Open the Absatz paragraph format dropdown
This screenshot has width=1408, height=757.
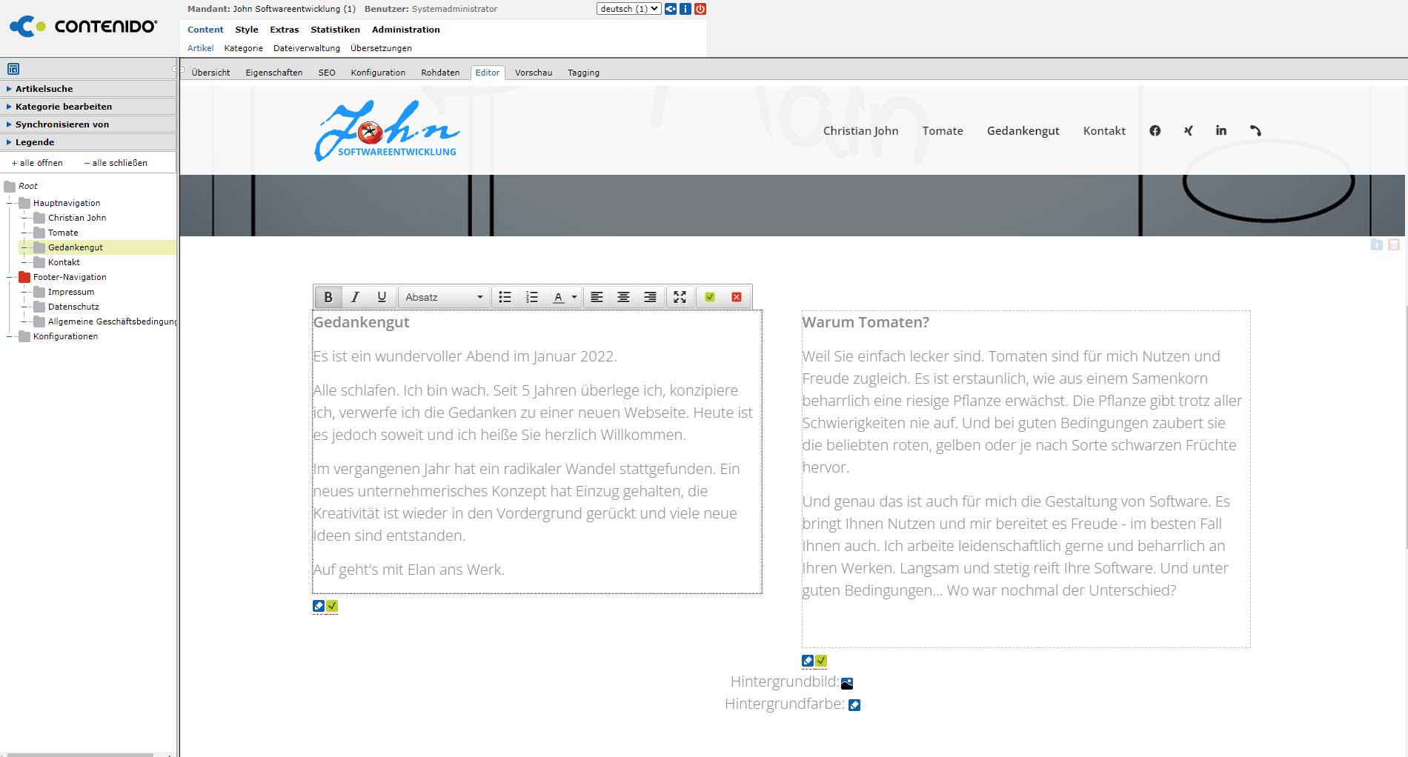[x=444, y=297]
